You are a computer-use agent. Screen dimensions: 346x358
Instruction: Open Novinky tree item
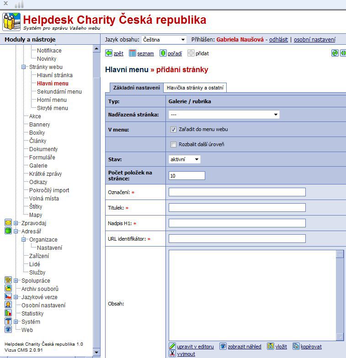coord(47,58)
